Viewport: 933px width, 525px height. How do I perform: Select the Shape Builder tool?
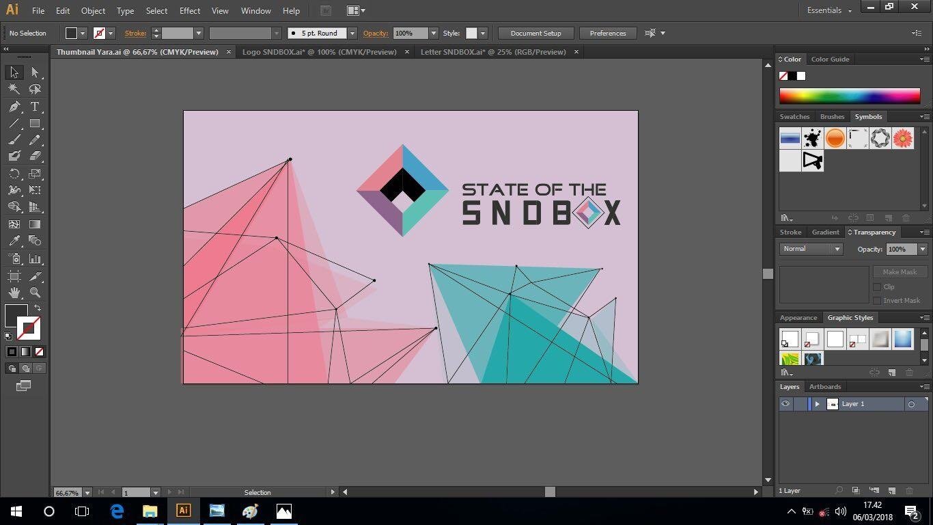coord(14,207)
